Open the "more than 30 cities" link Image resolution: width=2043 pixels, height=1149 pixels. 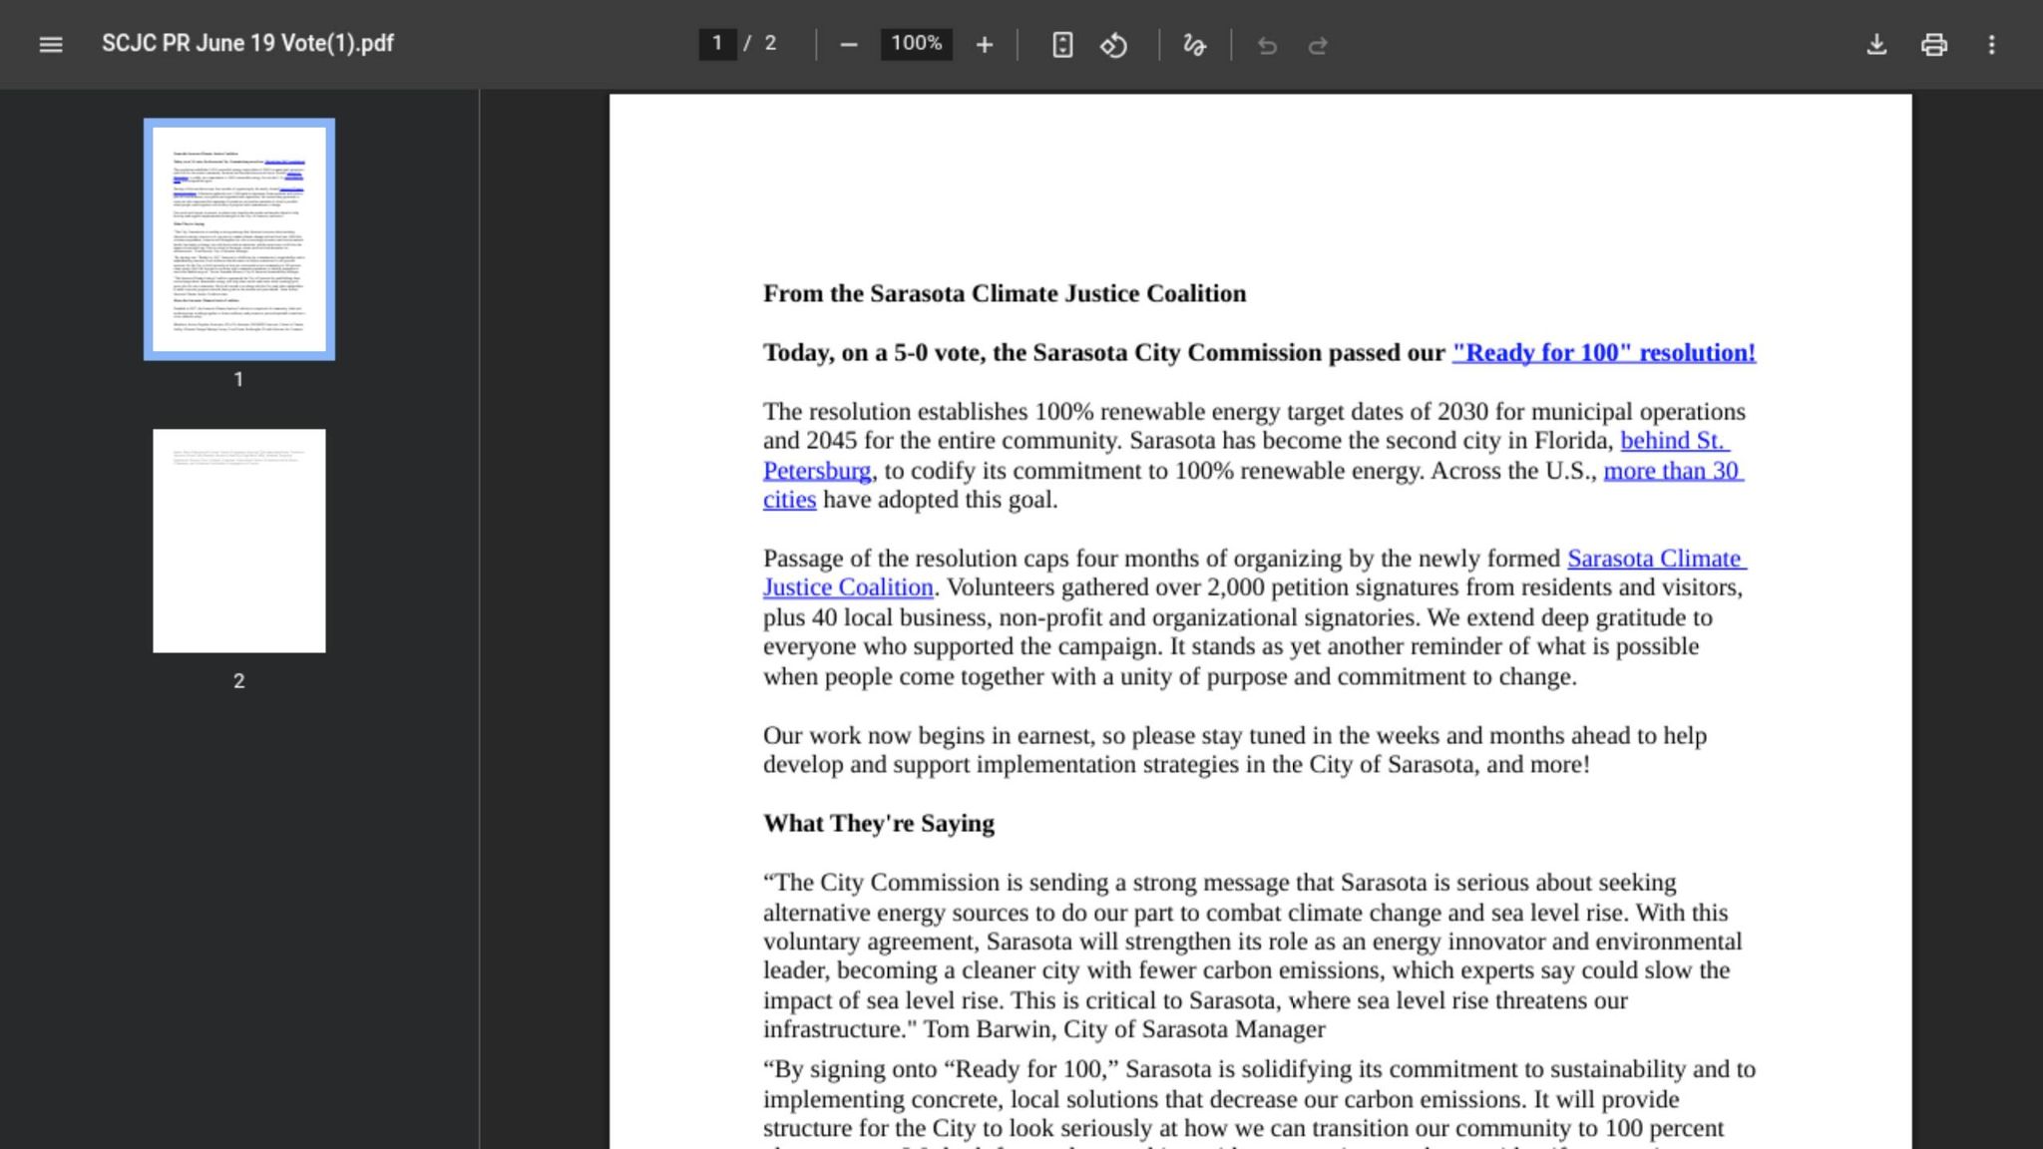click(x=1672, y=471)
